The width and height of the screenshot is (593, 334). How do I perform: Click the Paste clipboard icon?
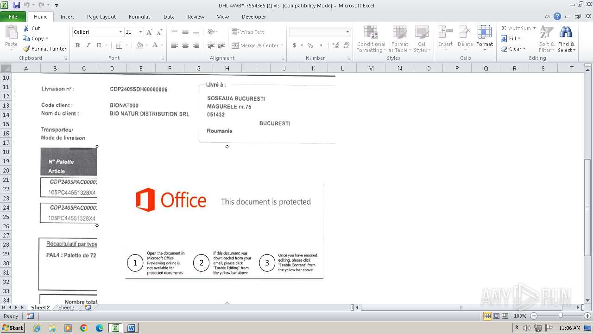(x=11, y=32)
